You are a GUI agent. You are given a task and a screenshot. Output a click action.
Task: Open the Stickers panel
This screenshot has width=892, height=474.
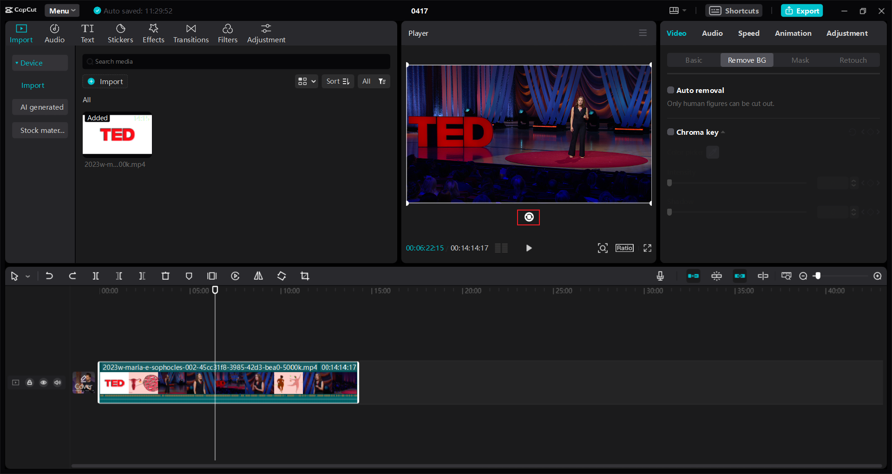pos(120,33)
